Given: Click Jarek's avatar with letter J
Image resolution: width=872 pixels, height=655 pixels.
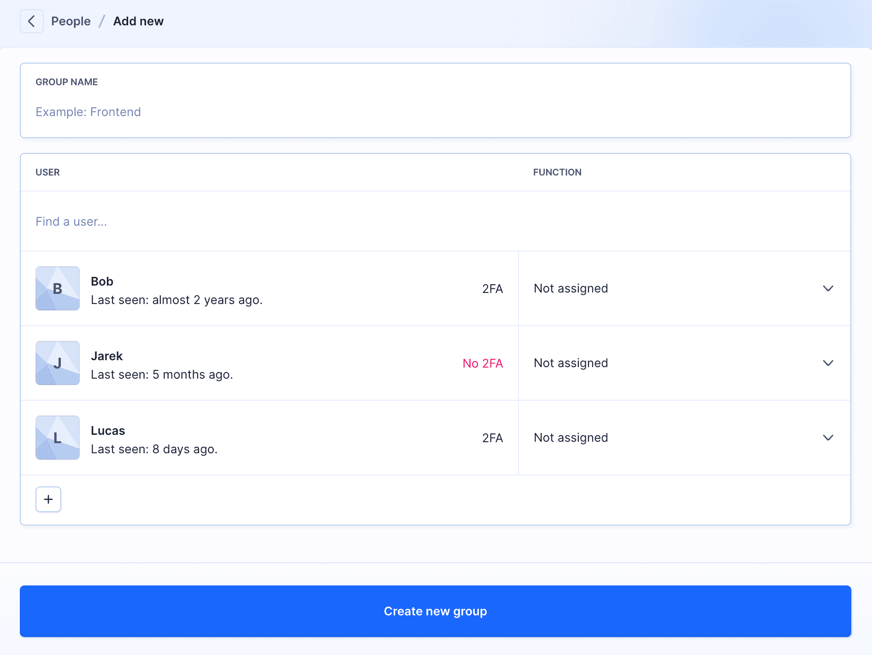Looking at the screenshot, I should 58,363.
